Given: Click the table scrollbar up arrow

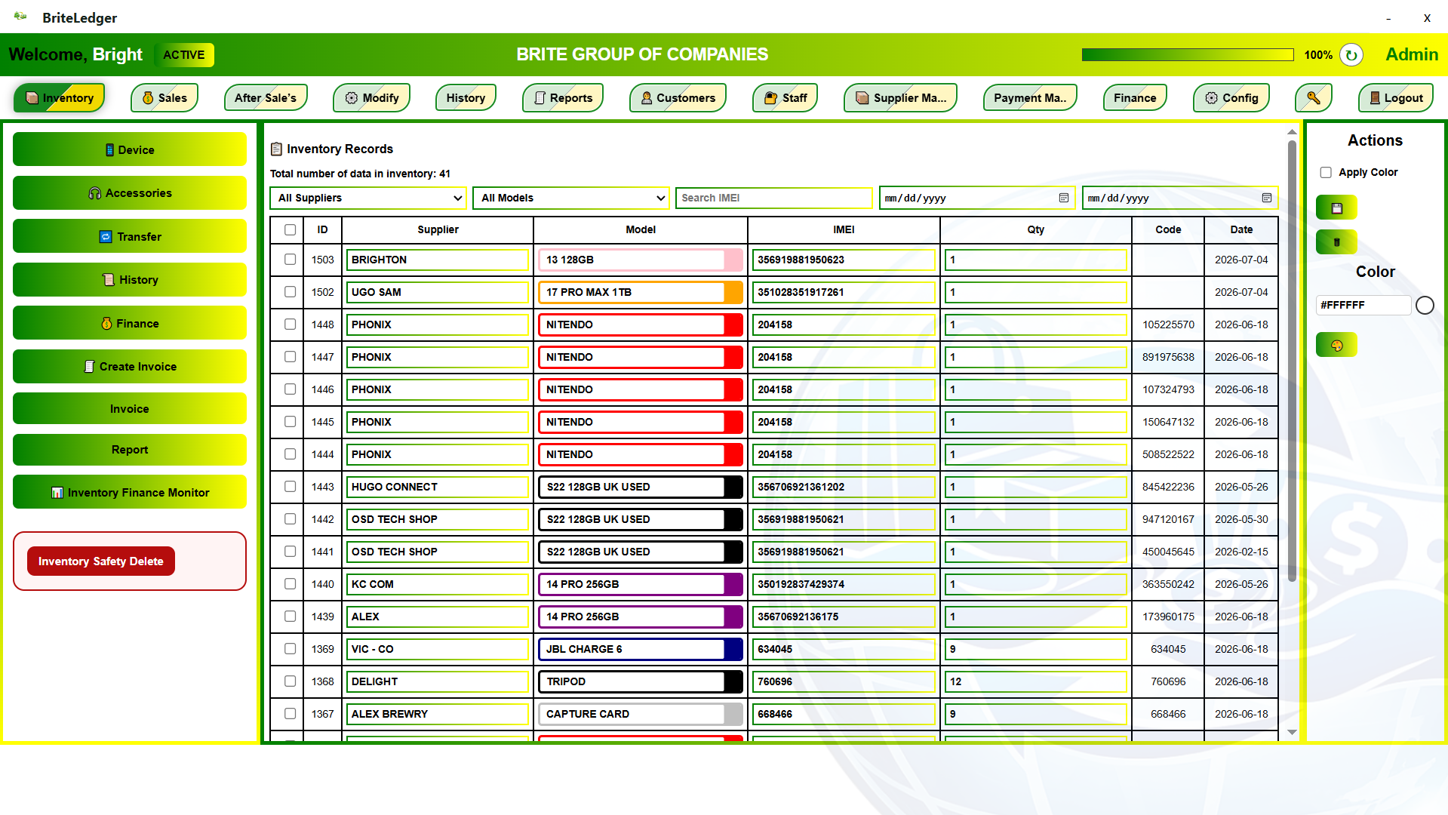Looking at the screenshot, I should click(1292, 132).
